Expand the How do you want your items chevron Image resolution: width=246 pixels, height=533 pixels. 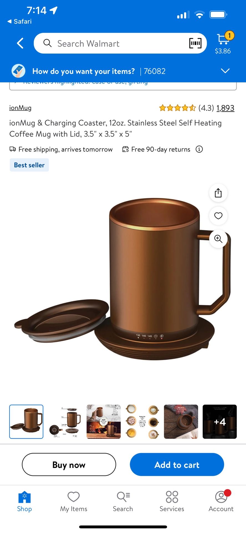pyautogui.click(x=225, y=71)
